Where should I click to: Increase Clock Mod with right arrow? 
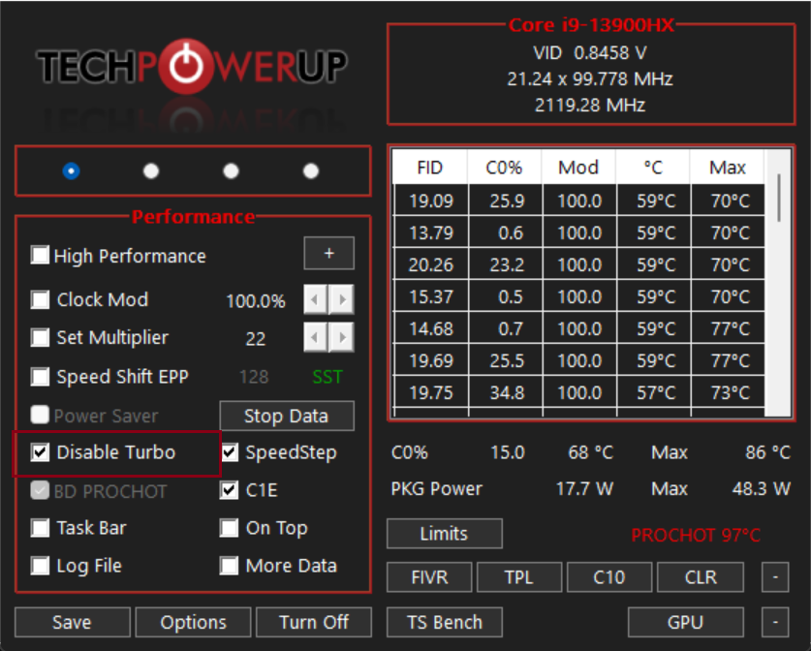(x=342, y=299)
